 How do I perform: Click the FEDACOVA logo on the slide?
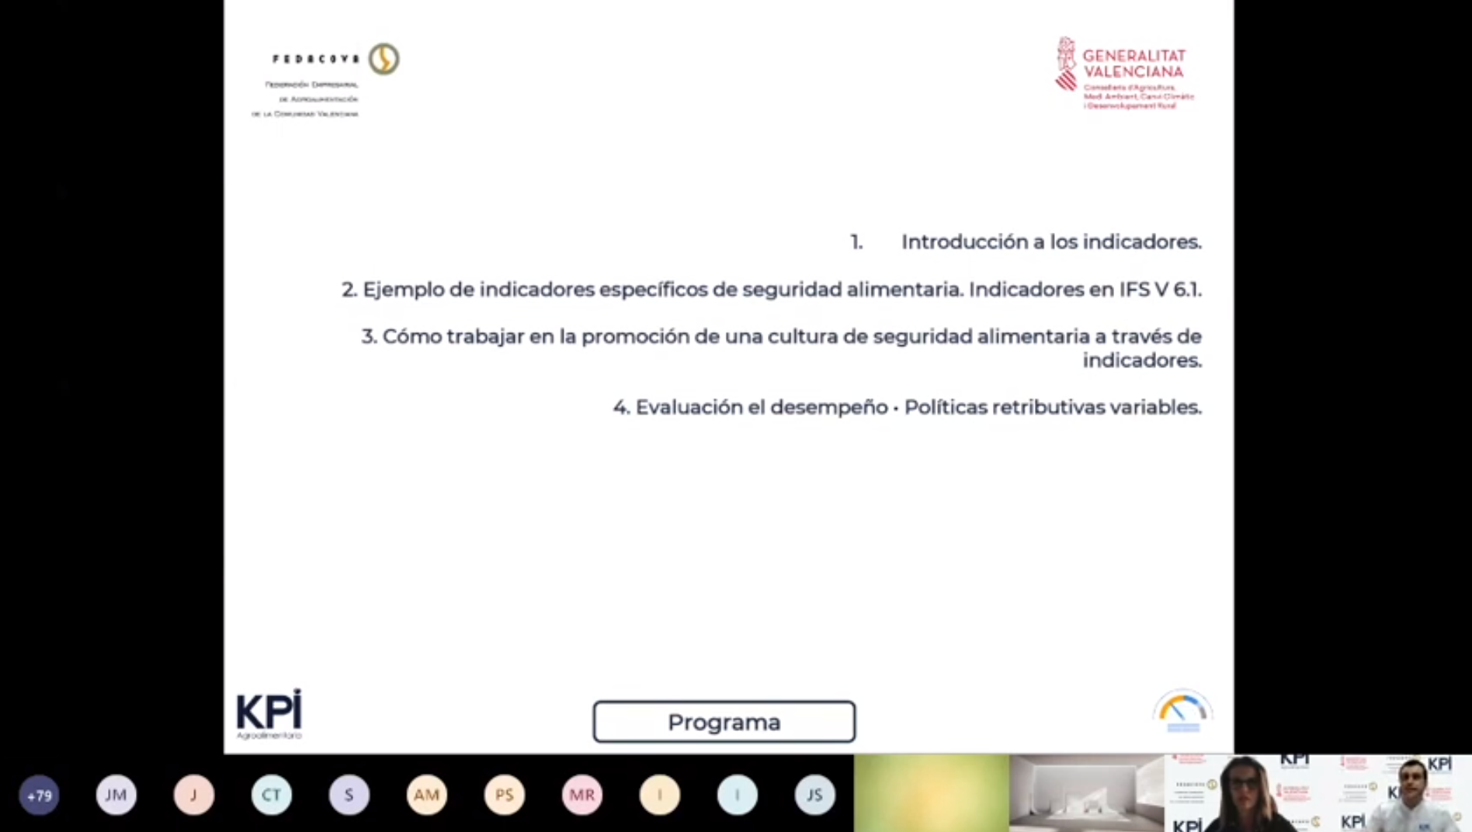pyautogui.click(x=325, y=80)
